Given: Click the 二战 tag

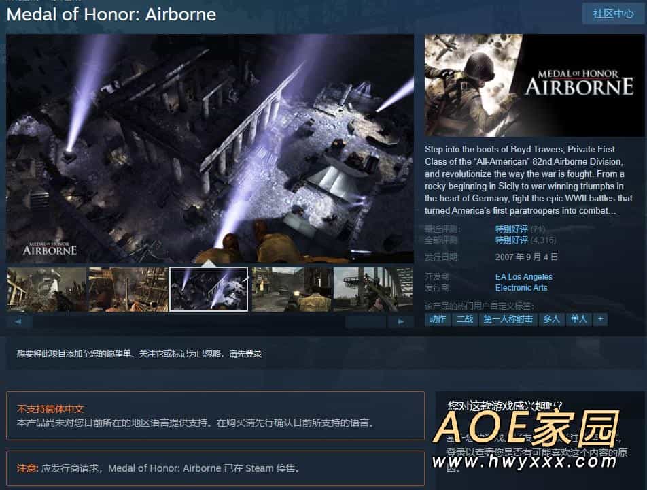Looking at the screenshot, I should click(x=465, y=319).
